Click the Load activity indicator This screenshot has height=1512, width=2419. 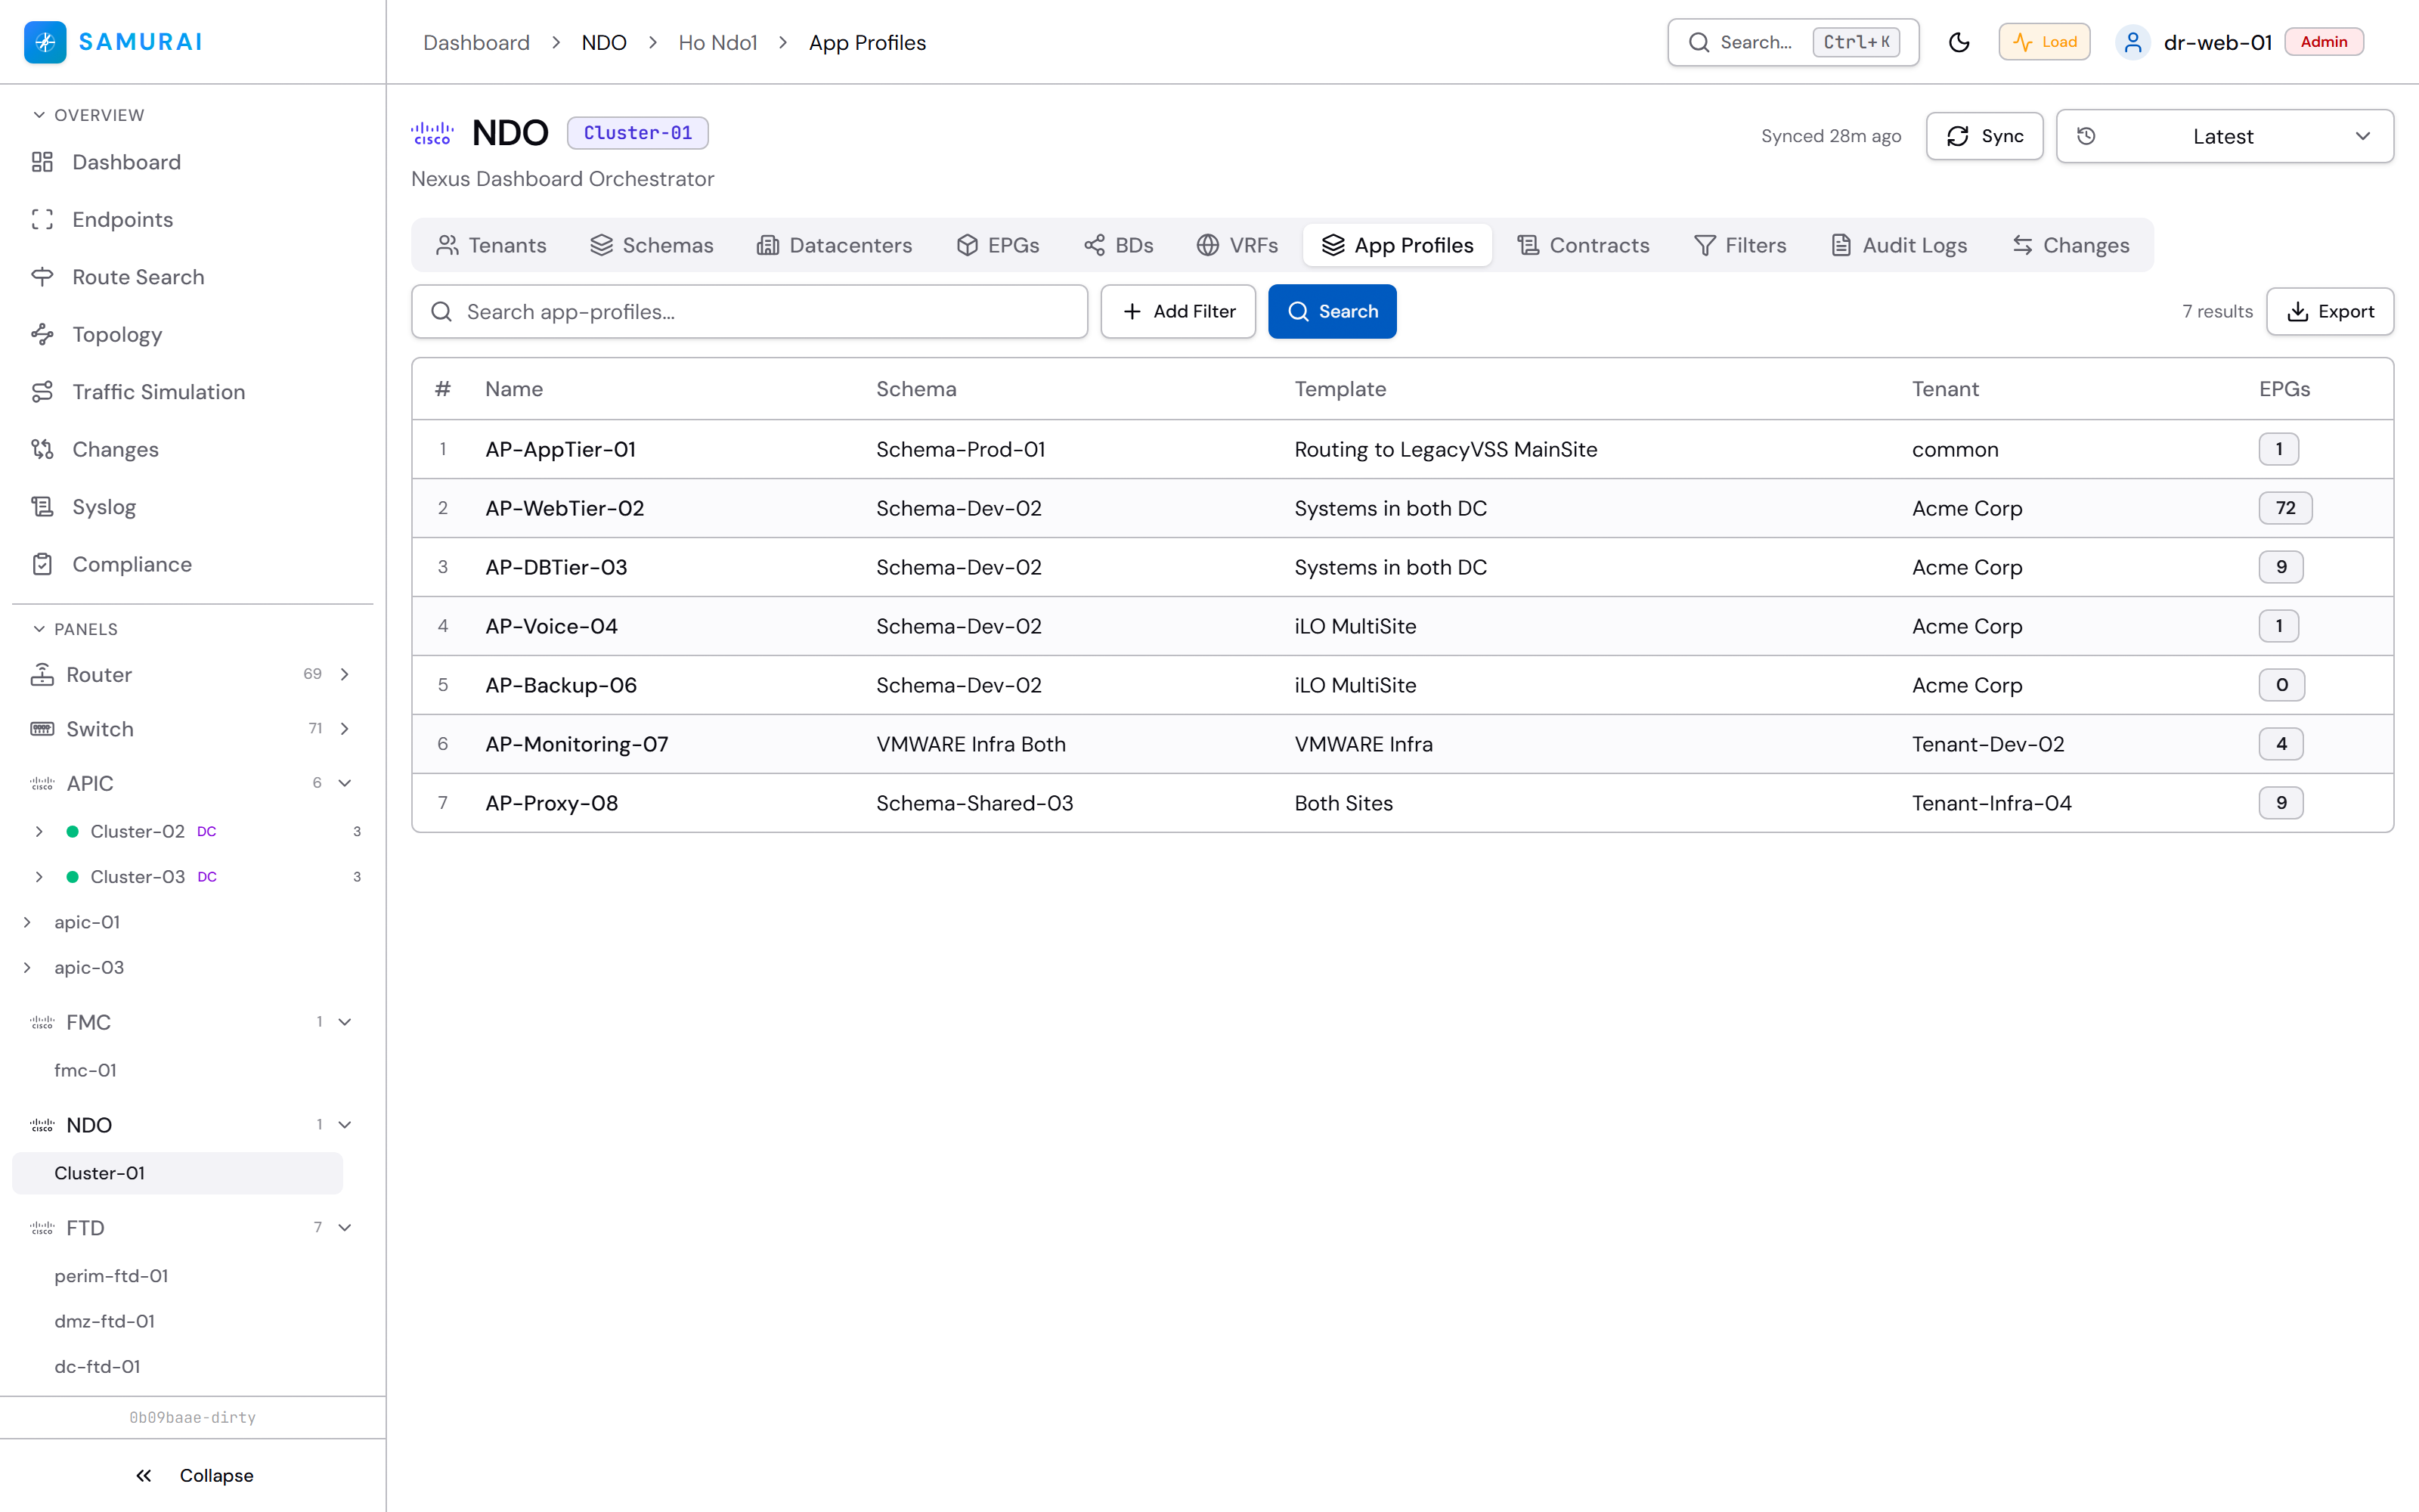2044,42
